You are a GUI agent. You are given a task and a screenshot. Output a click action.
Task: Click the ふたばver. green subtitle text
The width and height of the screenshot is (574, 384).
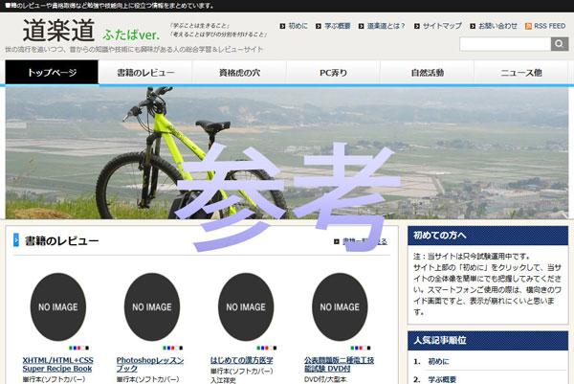[x=131, y=34]
